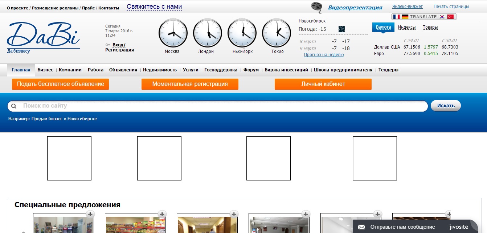Image resolution: width=487 pixels, height=233 pixels.
Task: Open the Форум menu item
Action: (x=251, y=70)
